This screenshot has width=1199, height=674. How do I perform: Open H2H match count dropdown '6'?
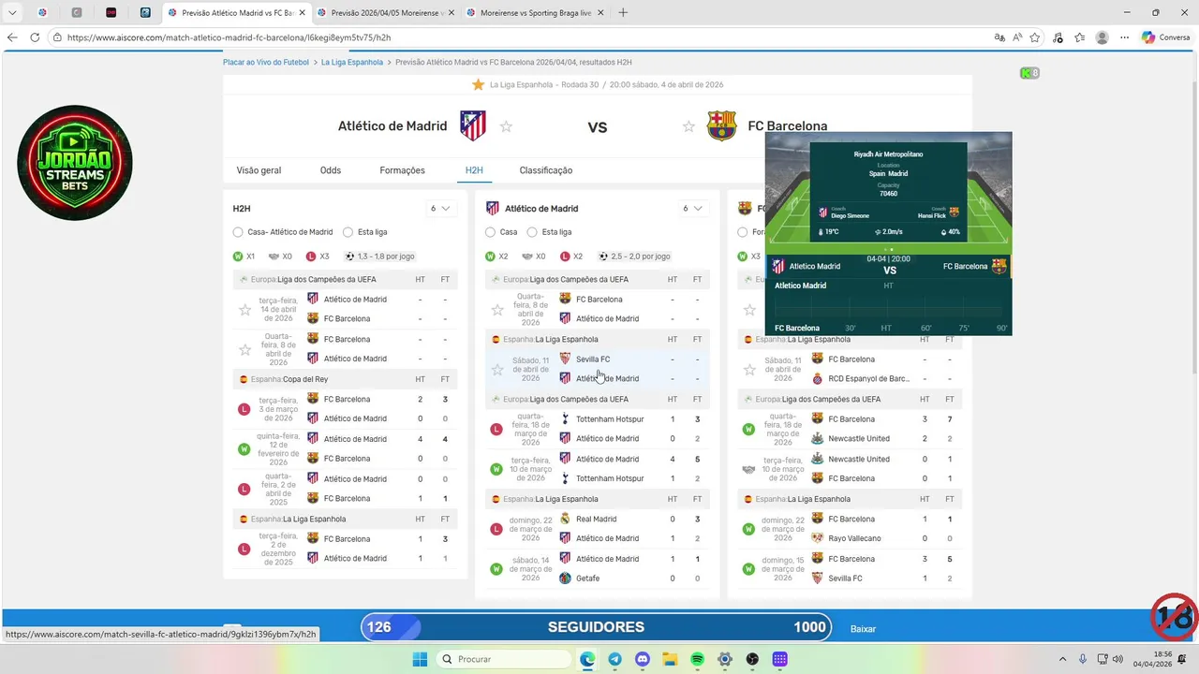(x=440, y=209)
